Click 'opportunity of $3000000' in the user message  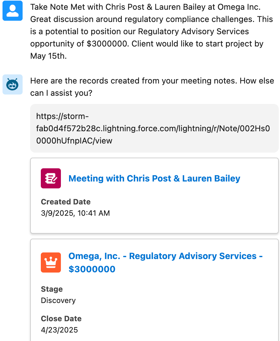(79, 44)
